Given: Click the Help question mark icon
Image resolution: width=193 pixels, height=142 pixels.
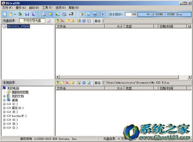Looking at the screenshot, I should pyautogui.click(x=95, y=14).
